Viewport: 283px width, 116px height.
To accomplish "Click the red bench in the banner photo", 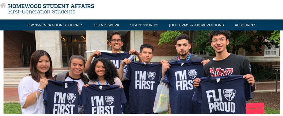I will (x=255, y=108).
